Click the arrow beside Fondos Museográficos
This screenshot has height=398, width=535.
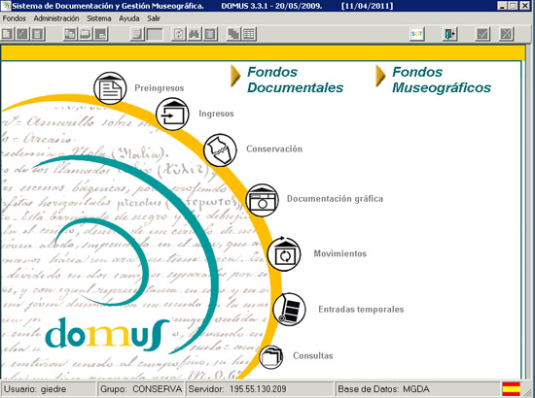coord(380,76)
